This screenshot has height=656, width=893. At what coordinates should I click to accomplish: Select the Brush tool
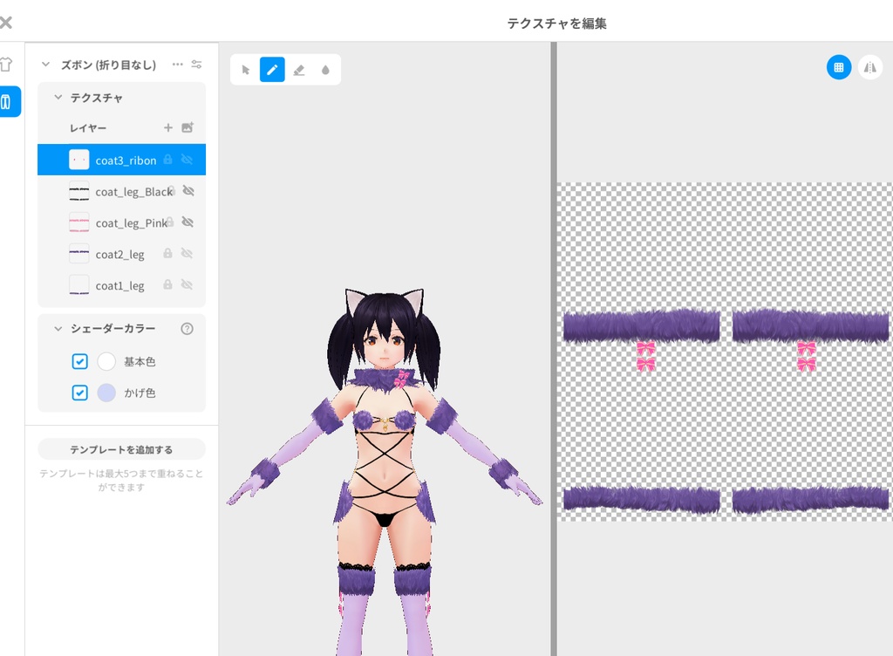272,69
